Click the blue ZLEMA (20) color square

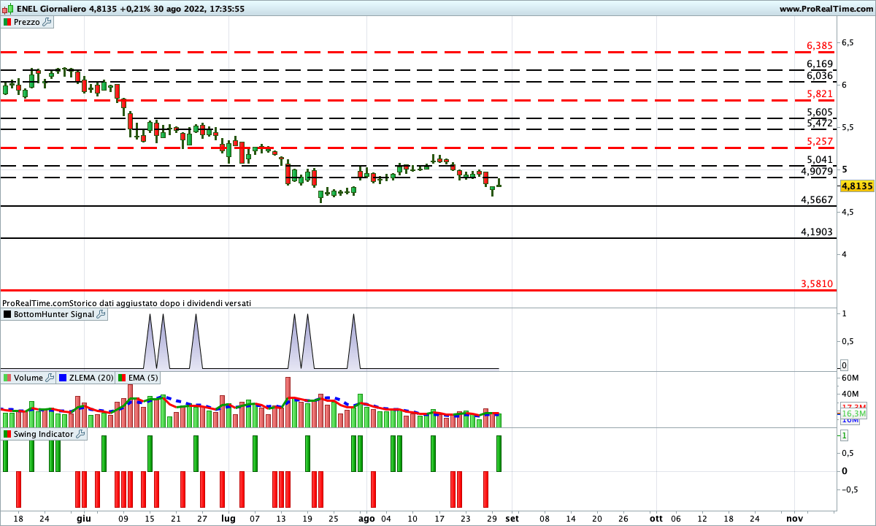coord(63,378)
